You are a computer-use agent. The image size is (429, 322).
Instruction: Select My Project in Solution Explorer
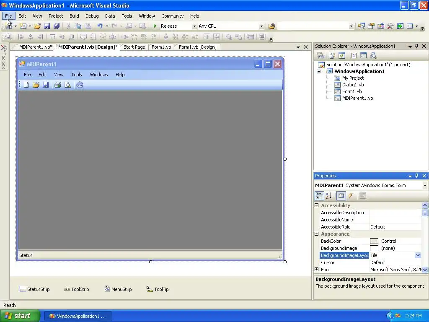353,78
